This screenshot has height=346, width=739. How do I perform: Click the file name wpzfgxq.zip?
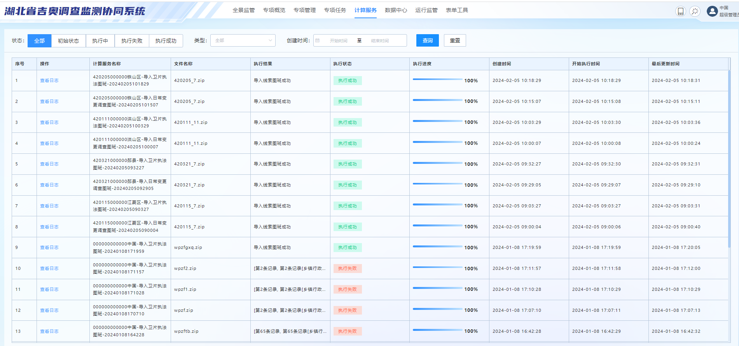[x=188, y=247]
